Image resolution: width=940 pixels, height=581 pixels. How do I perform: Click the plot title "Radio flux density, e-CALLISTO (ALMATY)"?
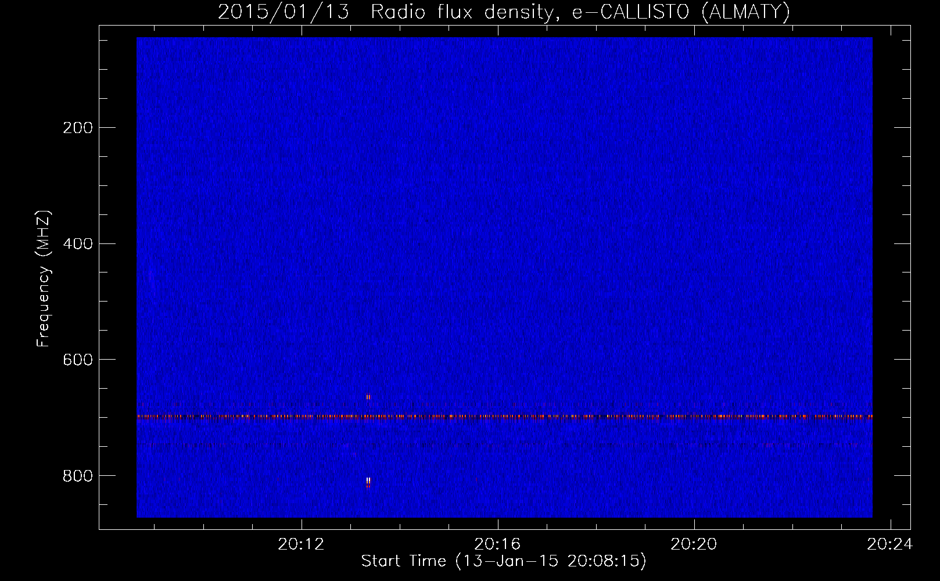[580, 12]
